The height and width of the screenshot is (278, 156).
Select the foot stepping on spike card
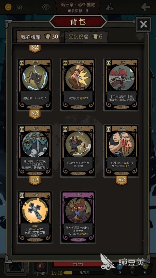[78, 85]
